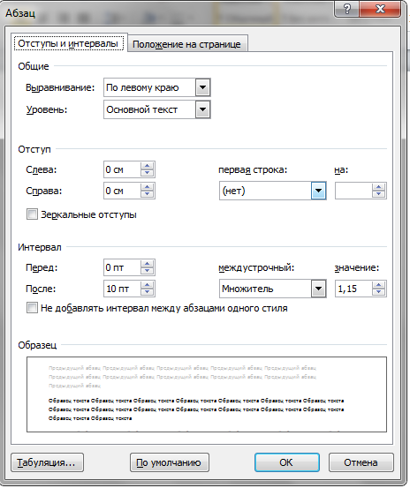Open the первая строка dropdown arrow

tap(318, 191)
